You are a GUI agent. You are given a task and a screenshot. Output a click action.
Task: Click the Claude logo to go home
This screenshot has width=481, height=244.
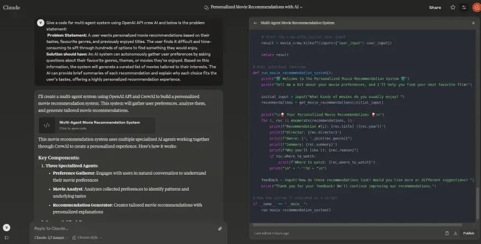pos(12,8)
